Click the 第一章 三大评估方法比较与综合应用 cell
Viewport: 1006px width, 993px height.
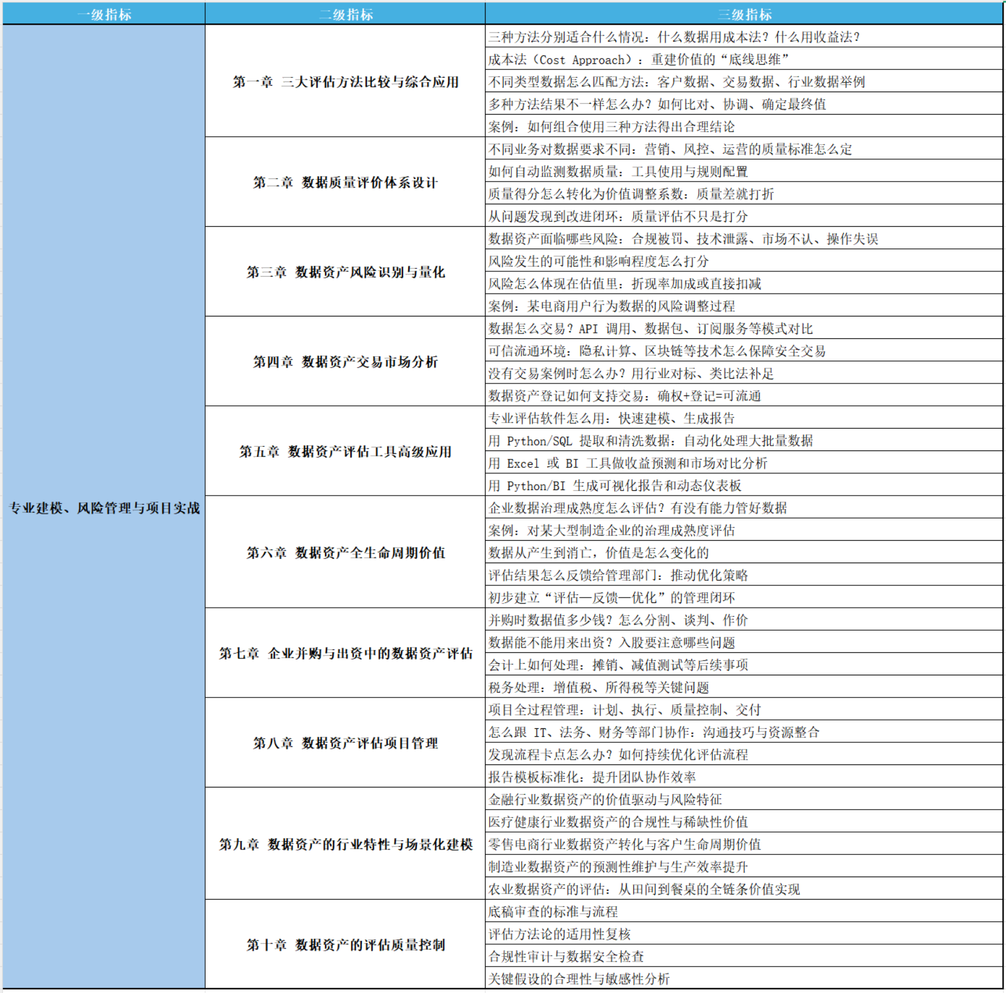pos(345,81)
